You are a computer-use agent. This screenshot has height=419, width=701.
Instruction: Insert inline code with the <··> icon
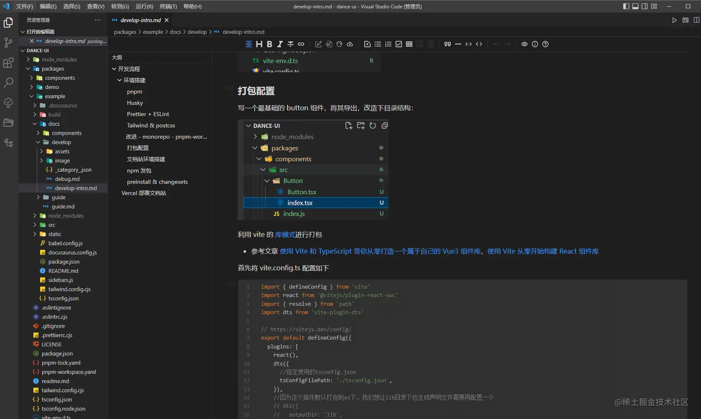[469, 44]
